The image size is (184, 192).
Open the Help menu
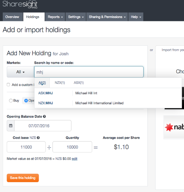pyautogui.click(x=136, y=17)
